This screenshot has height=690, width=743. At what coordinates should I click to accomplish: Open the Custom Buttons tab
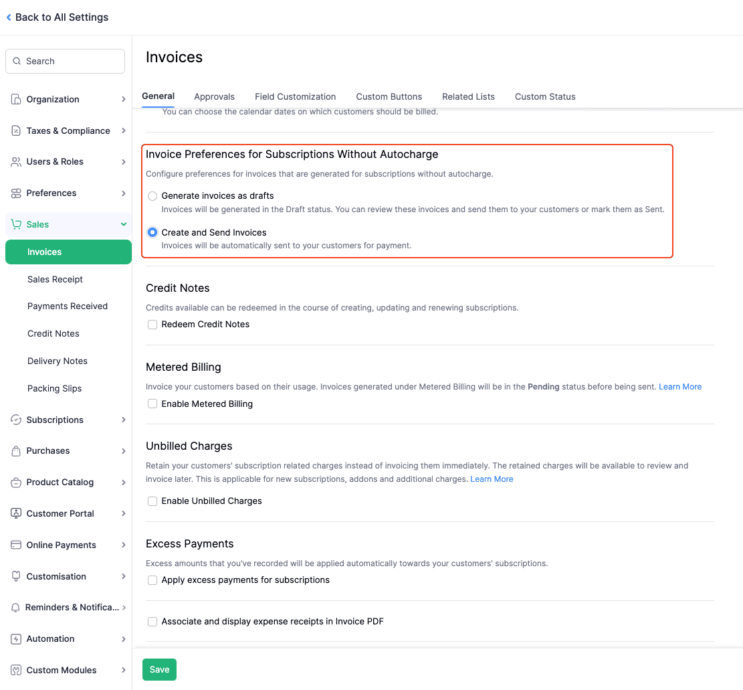pyautogui.click(x=389, y=96)
